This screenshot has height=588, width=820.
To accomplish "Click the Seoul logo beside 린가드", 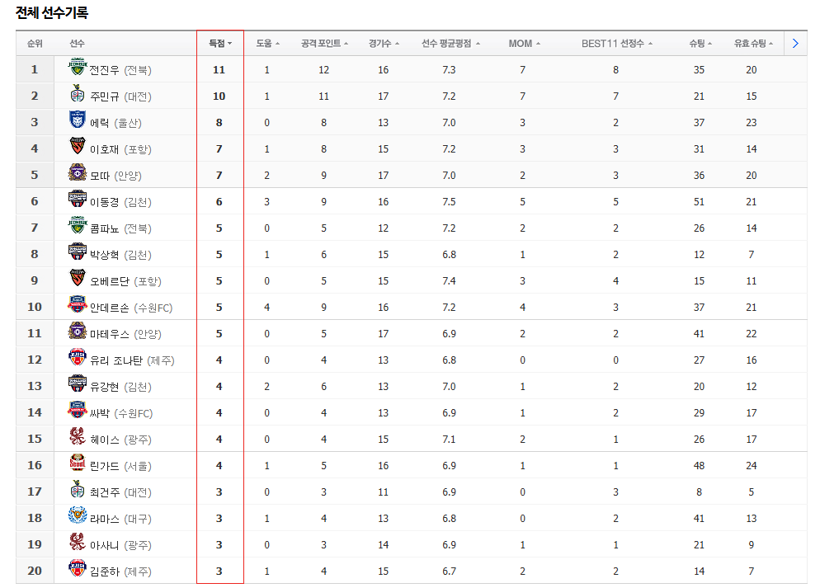I will click(x=77, y=464).
